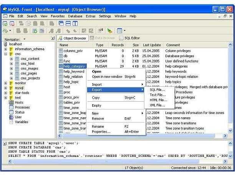Screen dimensions: 235x176
Task: Expand the monitor database node
Action: pos(5,83)
